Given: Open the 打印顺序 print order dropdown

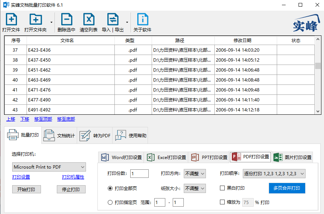Looking at the screenshot, I should (x=274, y=173).
